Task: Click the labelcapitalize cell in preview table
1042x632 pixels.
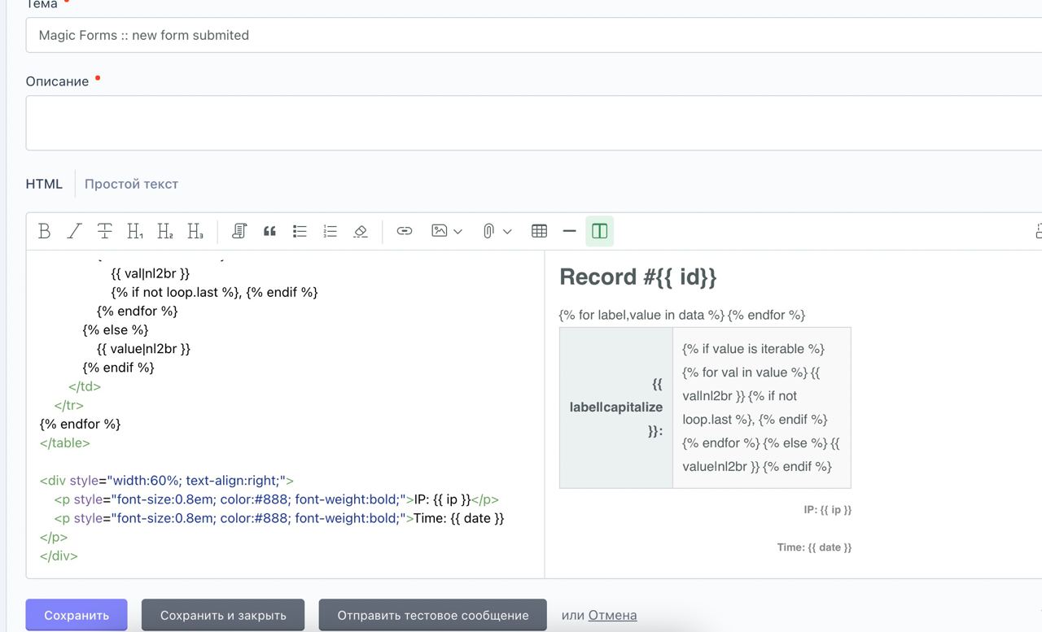Action: click(x=616, y=408)
